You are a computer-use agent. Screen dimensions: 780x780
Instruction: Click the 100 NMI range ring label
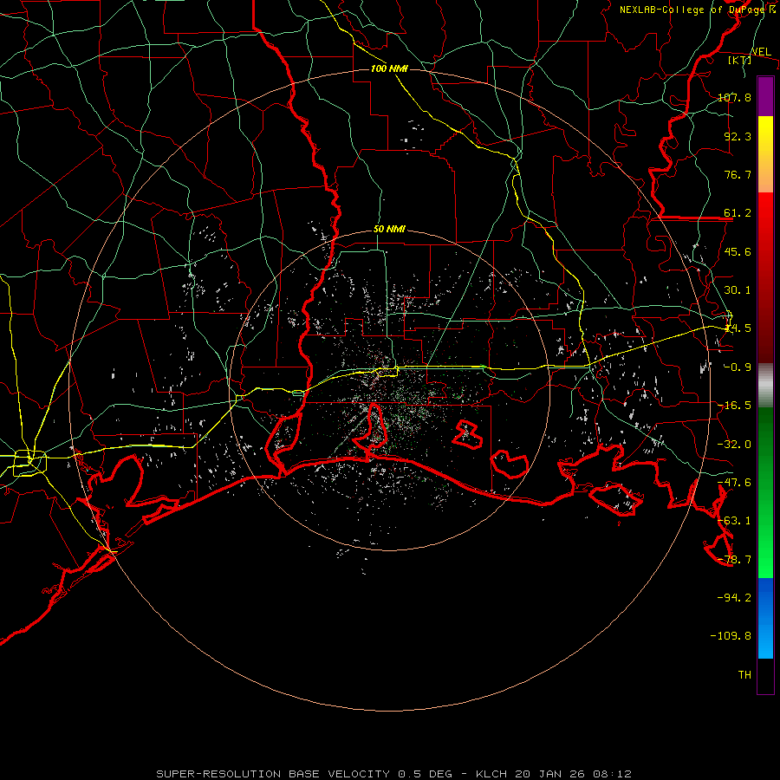tap(389, 68)
